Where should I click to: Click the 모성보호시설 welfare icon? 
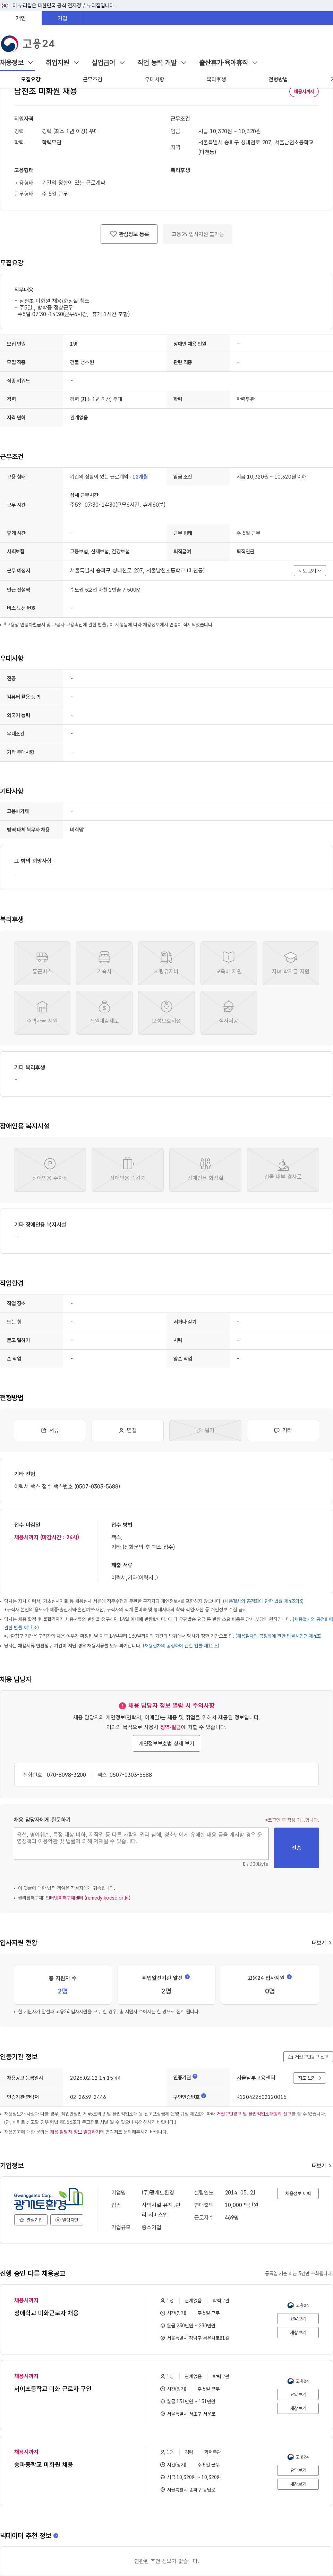[166, 1012]
